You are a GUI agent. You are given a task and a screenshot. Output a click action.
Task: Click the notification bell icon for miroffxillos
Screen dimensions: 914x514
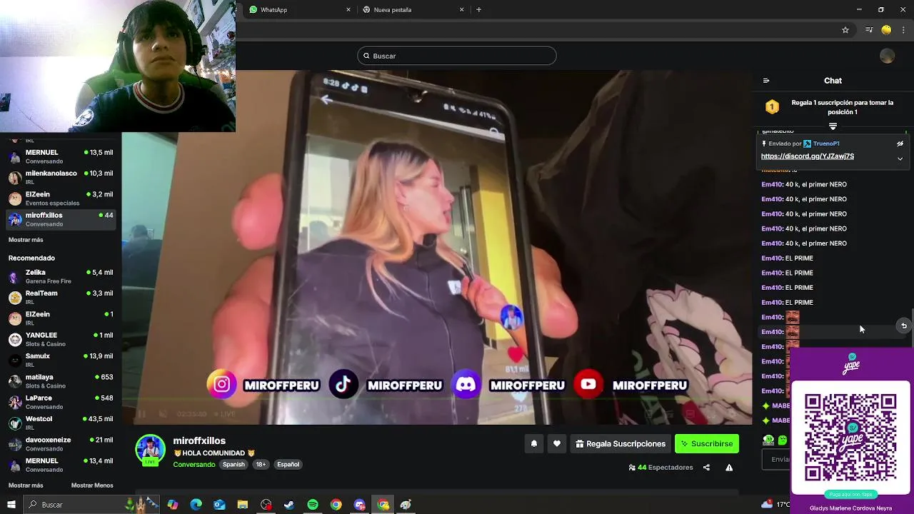tap(533, 443)
